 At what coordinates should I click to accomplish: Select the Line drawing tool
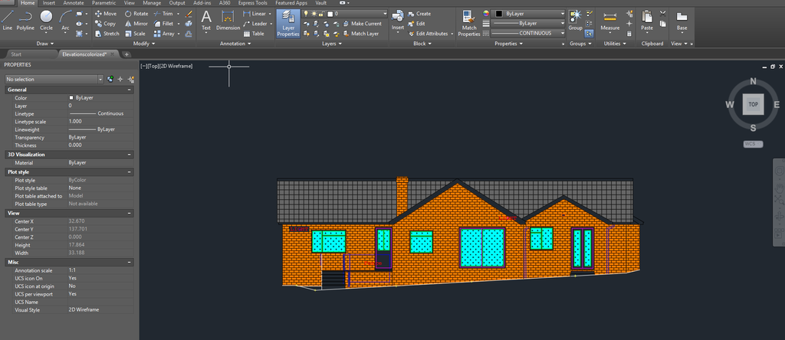(8, 20)
